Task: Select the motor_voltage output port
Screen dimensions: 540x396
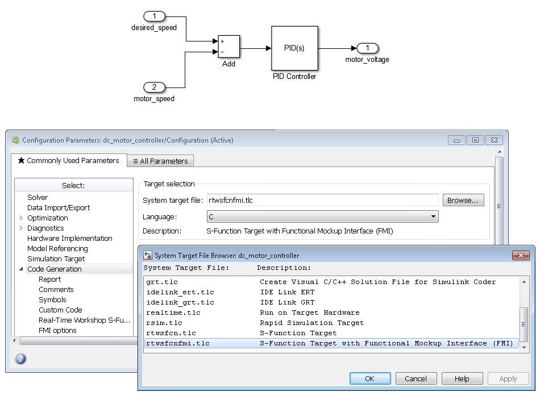Action: click(367, 48)
